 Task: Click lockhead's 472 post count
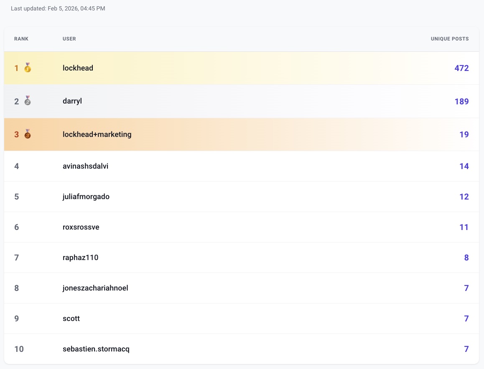click(461, 68)
